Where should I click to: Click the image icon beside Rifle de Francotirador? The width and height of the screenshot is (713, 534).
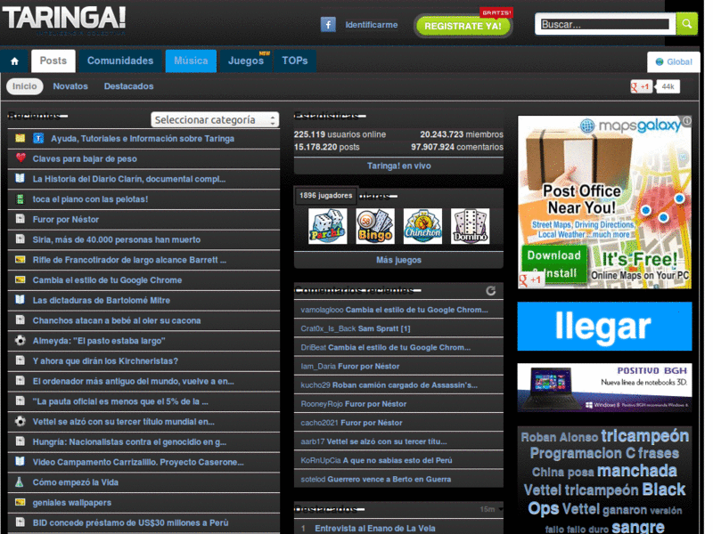click(x=20, y=260)
